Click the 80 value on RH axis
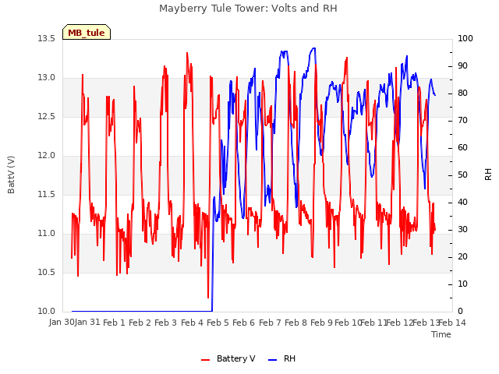The height and width of the screenshot is (374, 499). pos(462,93)
